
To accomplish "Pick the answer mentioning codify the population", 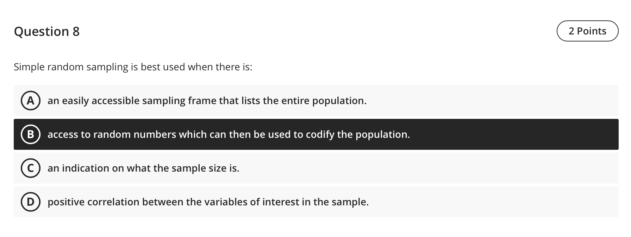I will coord(229,134).
